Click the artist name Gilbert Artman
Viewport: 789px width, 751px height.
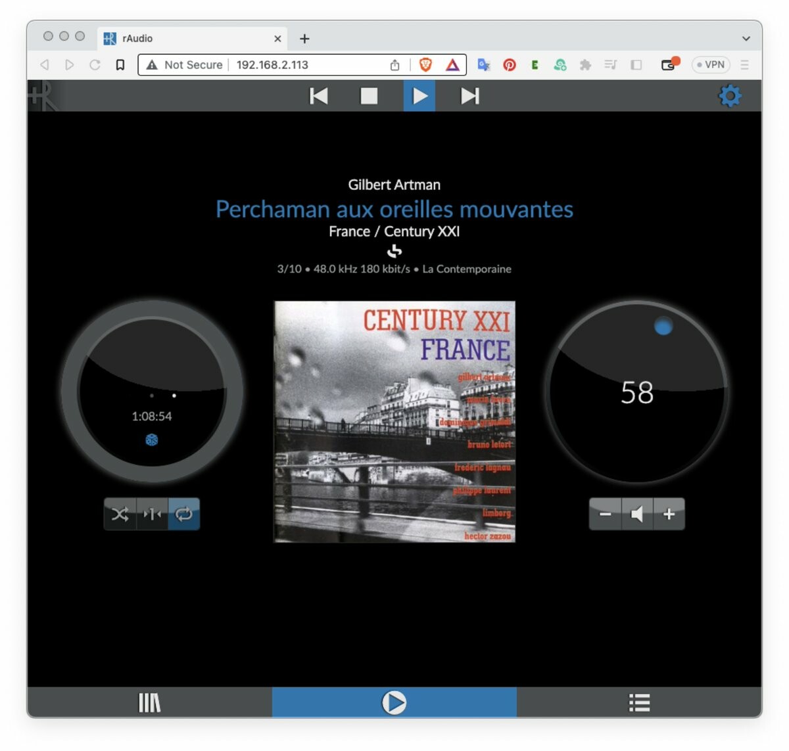[x=394, y=185]
